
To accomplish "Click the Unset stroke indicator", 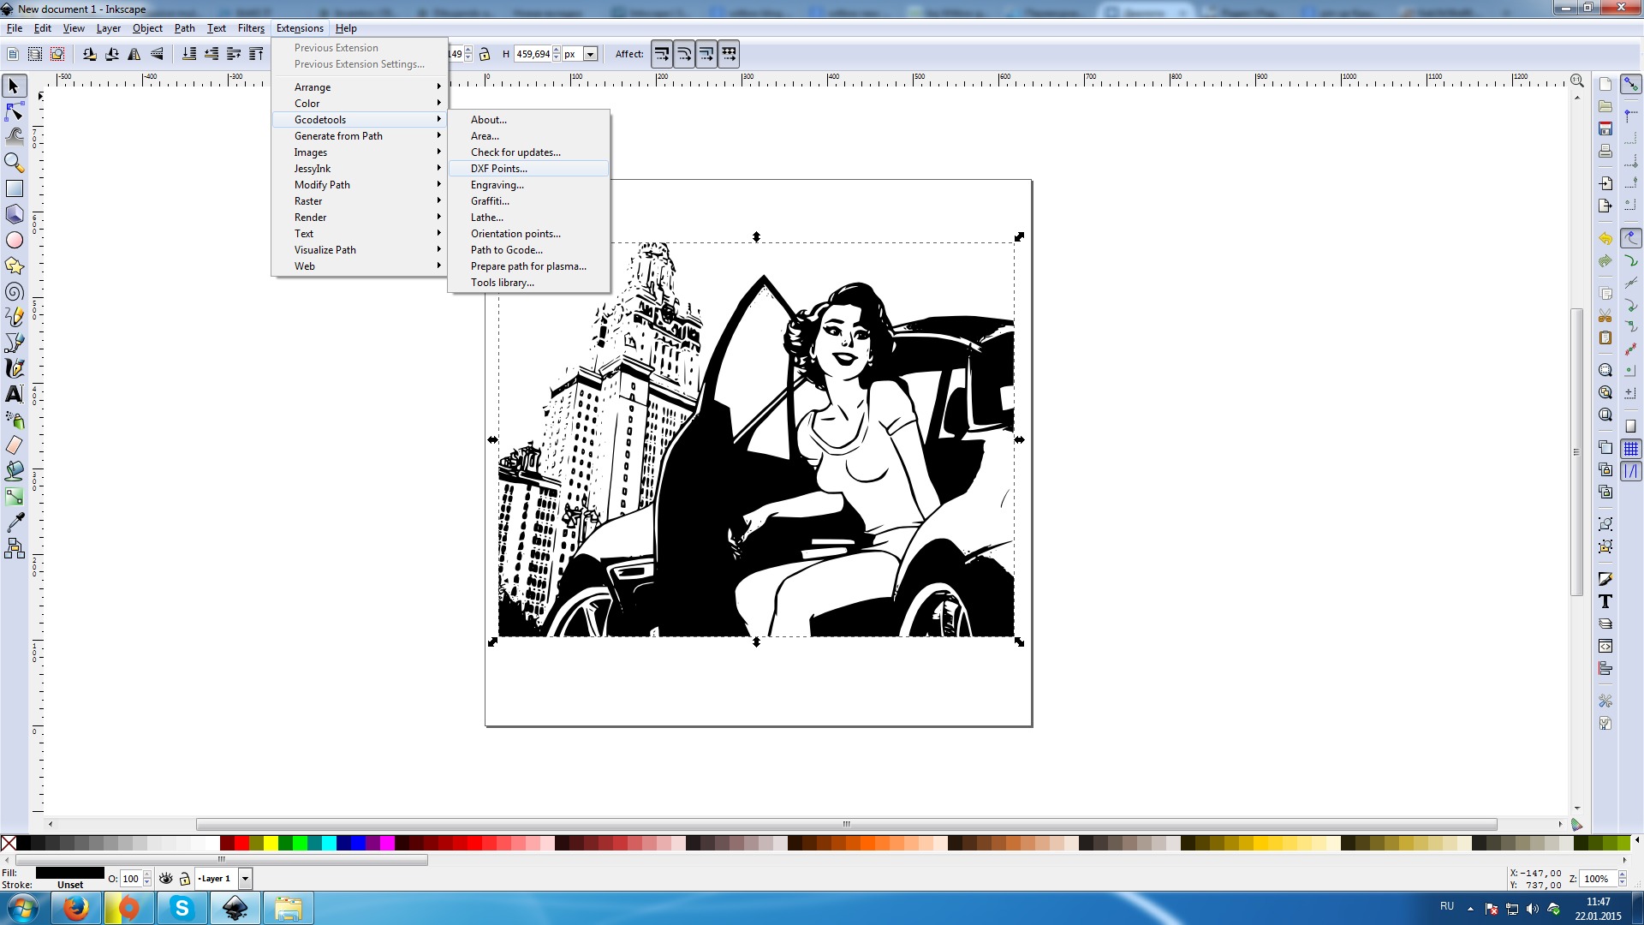I will [70, 885].
